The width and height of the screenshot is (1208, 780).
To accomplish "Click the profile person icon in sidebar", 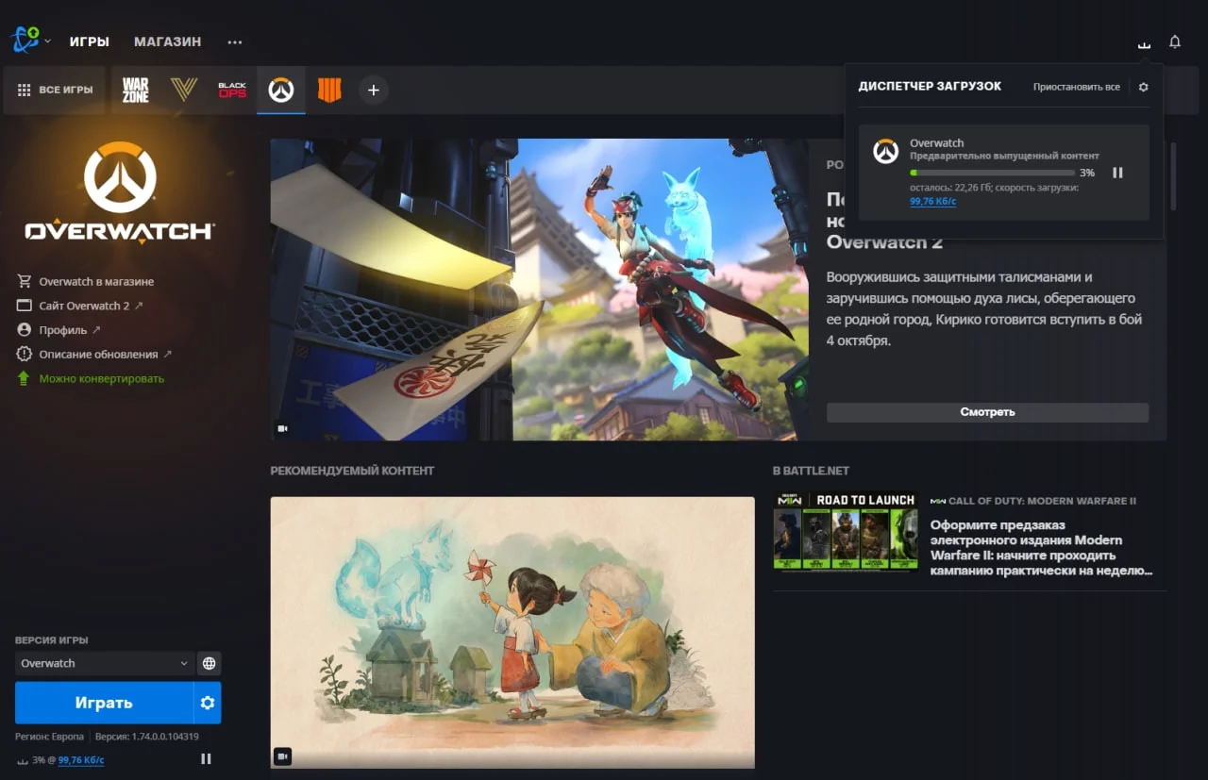I will (24, 330).
